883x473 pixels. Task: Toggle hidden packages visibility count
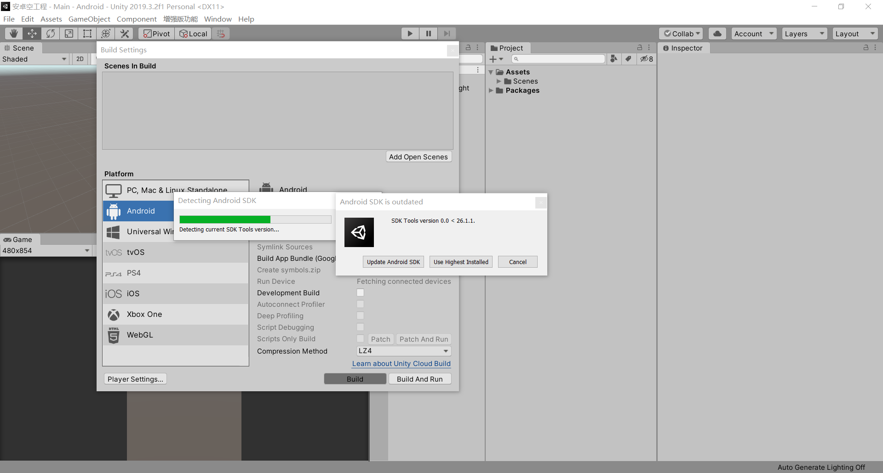point(646,59)
